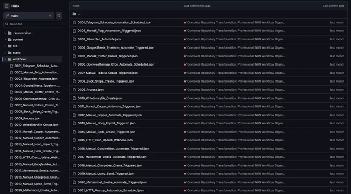
Task: Open 0011_Manual_Copper_Automate_Triggered.json file link
Action: click(109, 106)
